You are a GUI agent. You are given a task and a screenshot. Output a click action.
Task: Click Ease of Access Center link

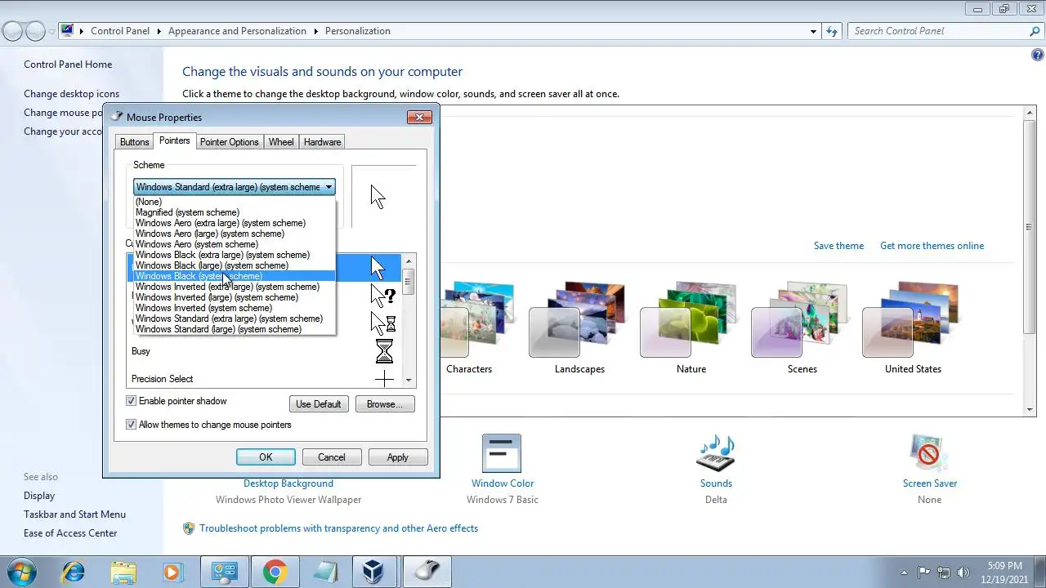(70, 533)
